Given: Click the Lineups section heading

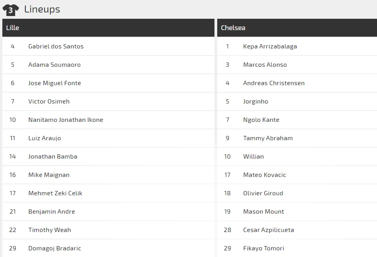Looking at the screenshot, I should (x=42, y=9).
